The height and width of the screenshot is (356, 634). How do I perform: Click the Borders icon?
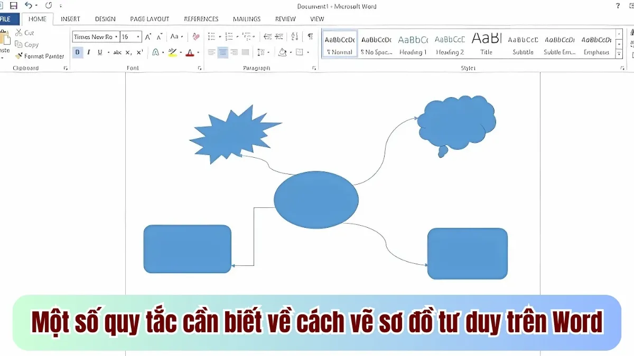(x=300, y=52)
